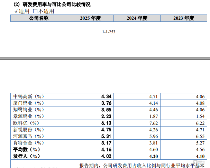Select the paragraph starting 报告期内，公司研发费用

(142, 166)
